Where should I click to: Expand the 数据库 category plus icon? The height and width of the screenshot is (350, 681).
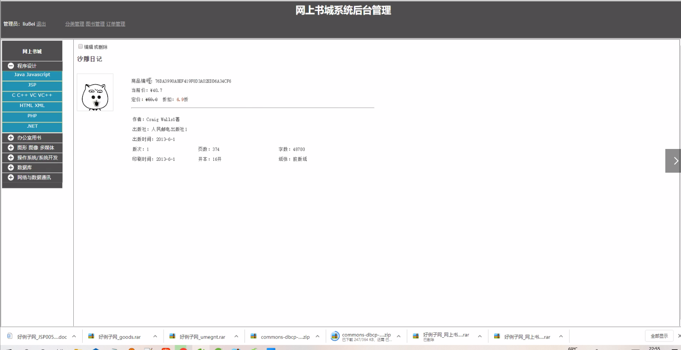(11, 168)
